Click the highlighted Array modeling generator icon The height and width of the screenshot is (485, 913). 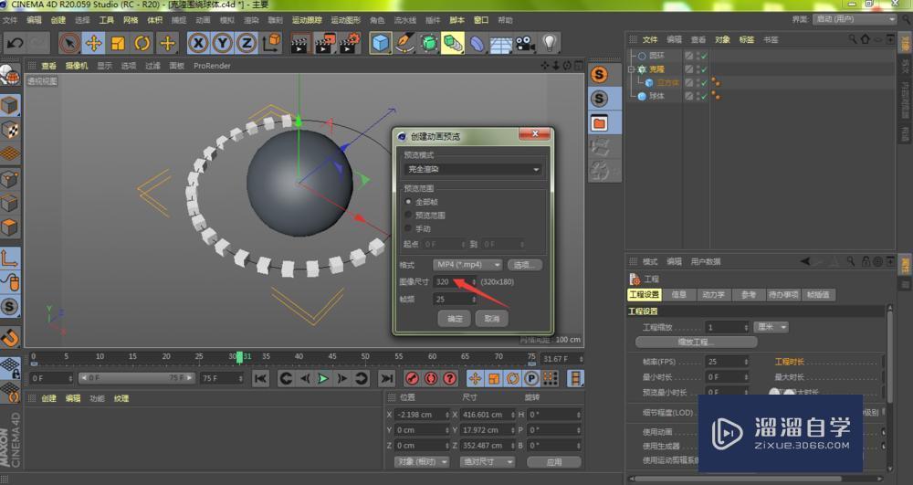(x=453, y=43)
